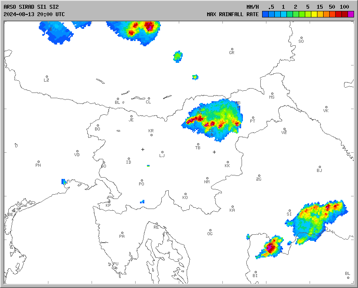Click the KP station marker on coast
This screenshot has height=288, width=358.
pyautogui.click(x=109, y=202)
